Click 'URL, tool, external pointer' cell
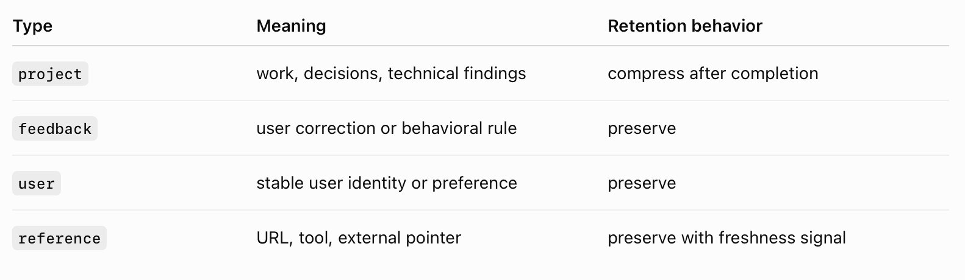Viewport: 965px width, 280px height. [359, 238]
